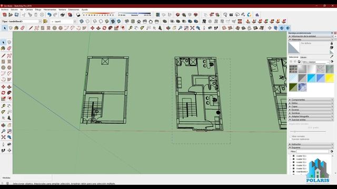Select the Scale tool in top toolbar

coord(116,28)
